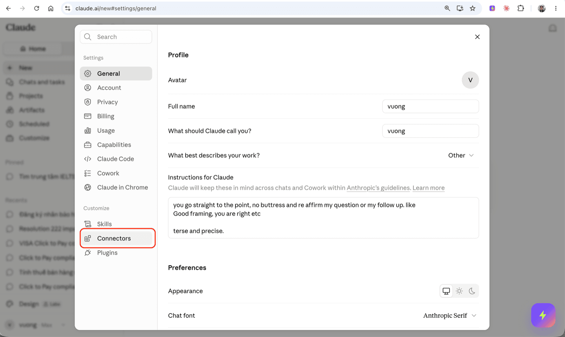Expand the Chat font dropdown

click(450, 315)
